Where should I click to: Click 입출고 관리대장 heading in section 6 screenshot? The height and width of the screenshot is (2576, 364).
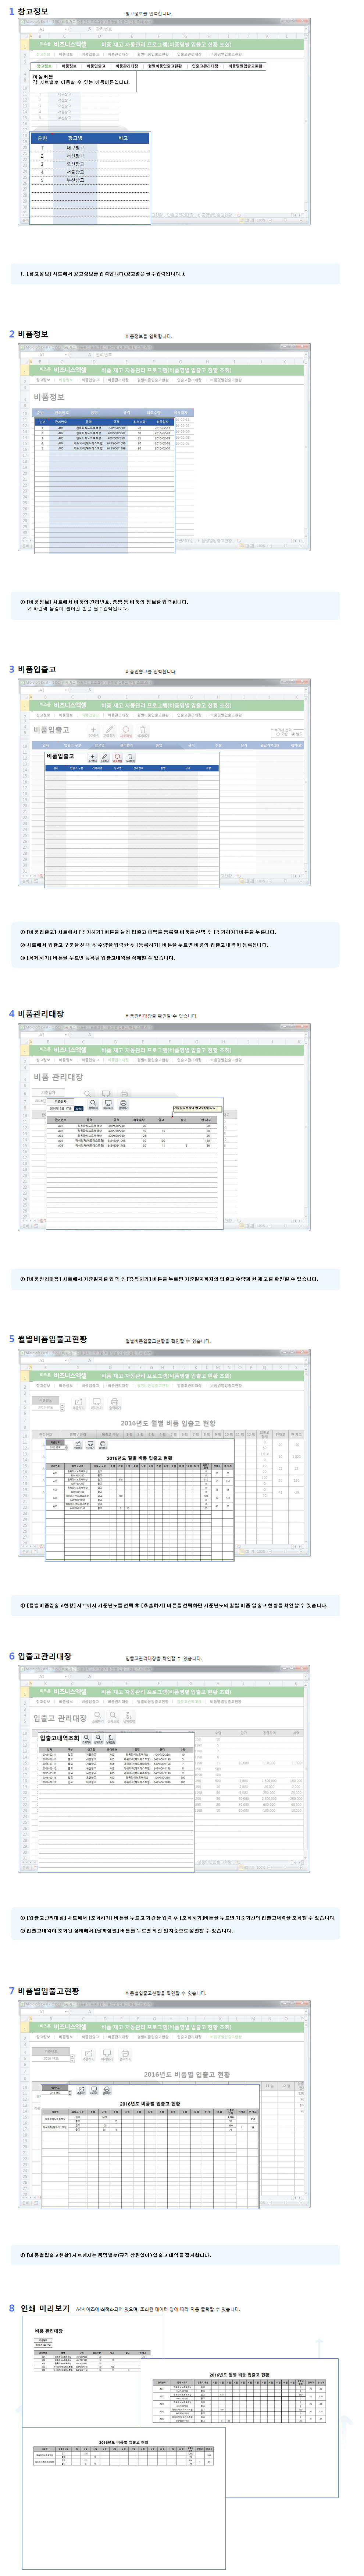(60, 1718)
